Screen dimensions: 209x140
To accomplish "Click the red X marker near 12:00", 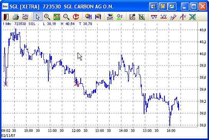I will 76,84.
